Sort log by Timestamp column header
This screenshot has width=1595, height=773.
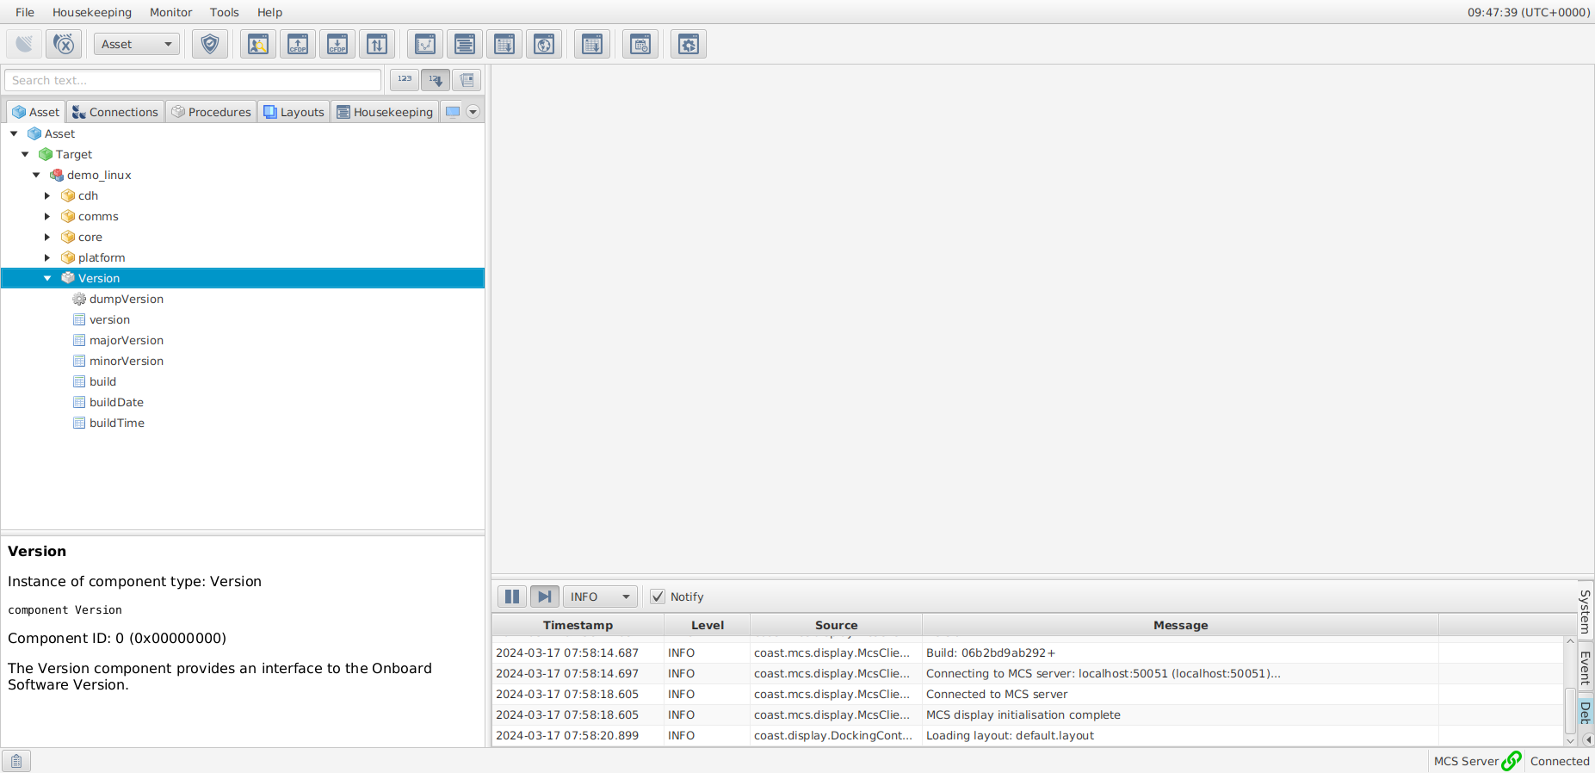(578, 625)
